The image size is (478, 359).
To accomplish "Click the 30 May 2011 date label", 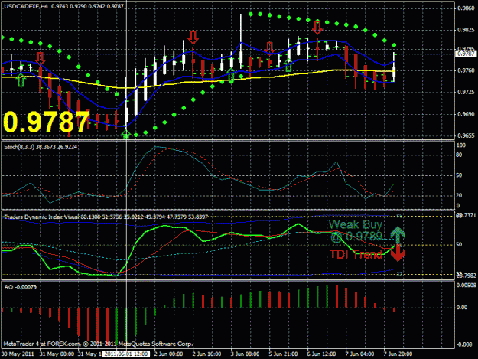I will pyautogui.click(x=18, y=354).
